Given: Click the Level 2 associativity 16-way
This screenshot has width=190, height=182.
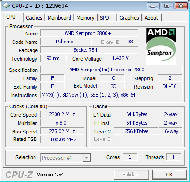Looking at the screenshot, I should click(x=170, y=131).
